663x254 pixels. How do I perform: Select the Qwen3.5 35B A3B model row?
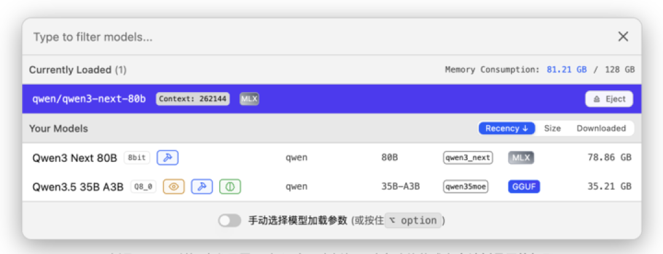[331, 187]
